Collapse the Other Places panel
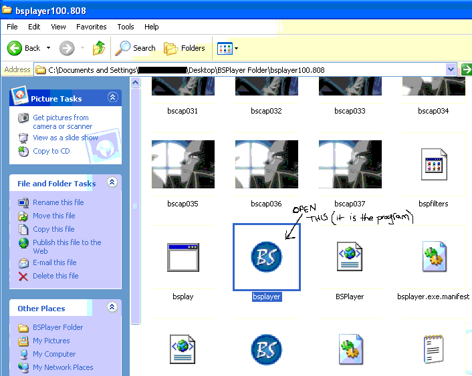 click(112, 307)
